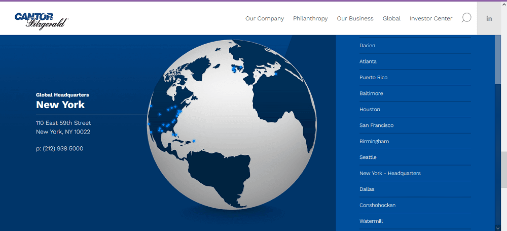The height and width of the screenshot is (231, 507).
Task: Click the New York heading
Action: click(x=60, y=105)
